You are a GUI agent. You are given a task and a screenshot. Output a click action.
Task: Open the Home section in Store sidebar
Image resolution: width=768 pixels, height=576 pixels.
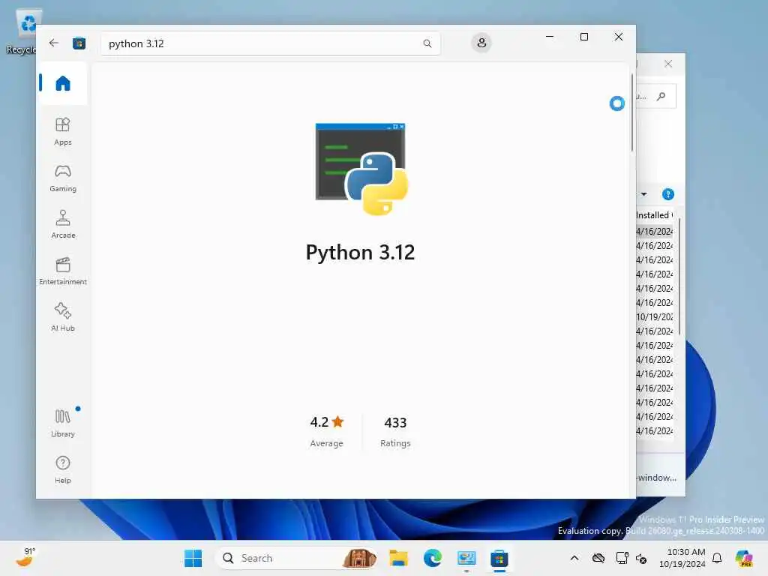tap(63, 83)
